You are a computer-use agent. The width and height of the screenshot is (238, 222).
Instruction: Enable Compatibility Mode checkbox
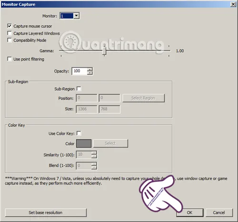point(10,40)
